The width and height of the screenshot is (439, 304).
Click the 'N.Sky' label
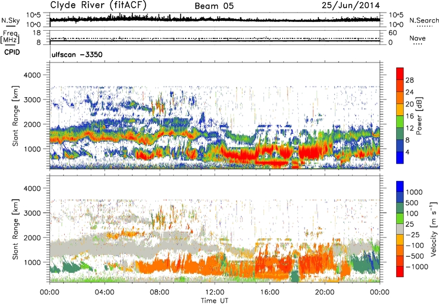(10, 20)
